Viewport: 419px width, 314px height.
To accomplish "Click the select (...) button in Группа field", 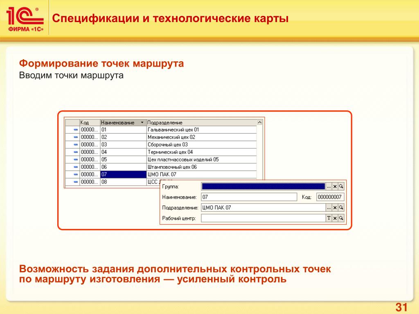I will 329,186.
